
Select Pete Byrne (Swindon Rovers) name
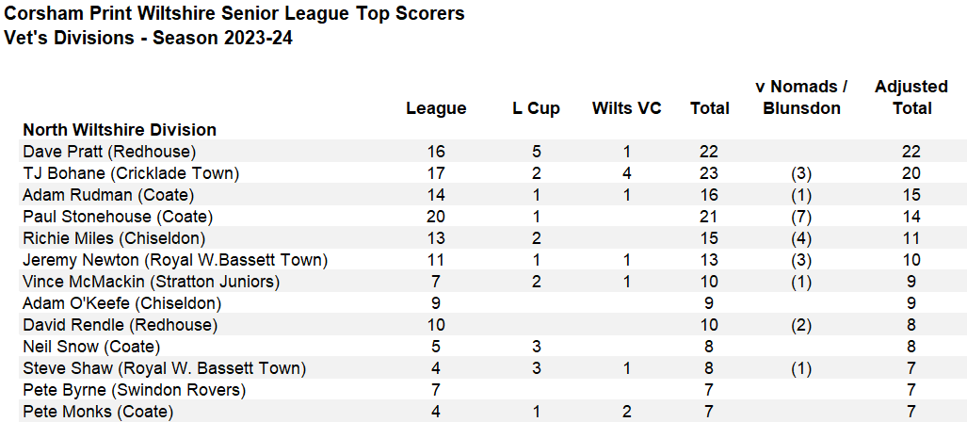coord(135,390)
